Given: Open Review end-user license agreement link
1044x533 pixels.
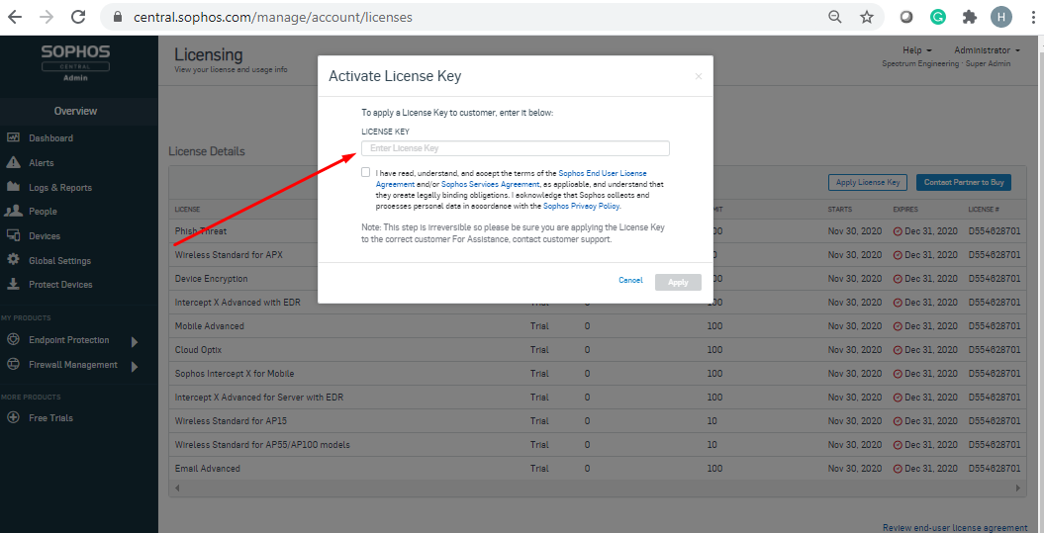Looking at the screenshot, I should coord(955,528).
